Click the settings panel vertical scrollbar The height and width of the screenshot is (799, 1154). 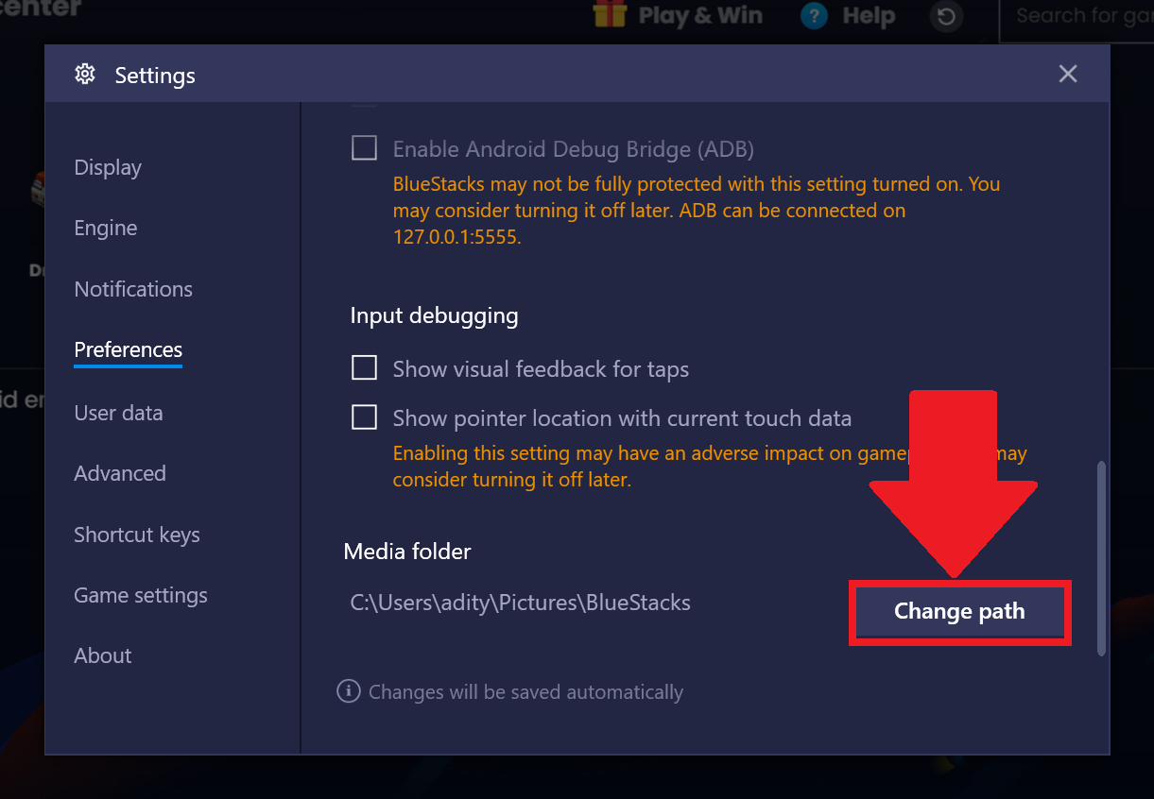pyautogui.click(x=1101, y=557)
